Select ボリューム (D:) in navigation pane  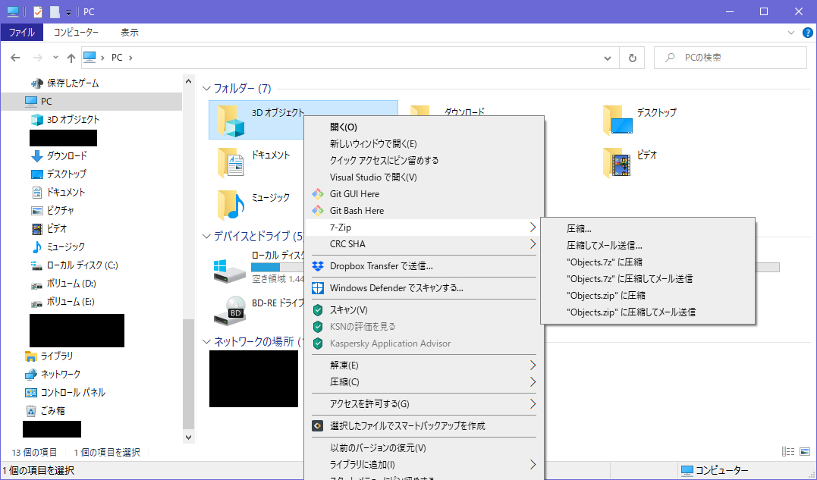pyautogui.click(x=64, y=283)
